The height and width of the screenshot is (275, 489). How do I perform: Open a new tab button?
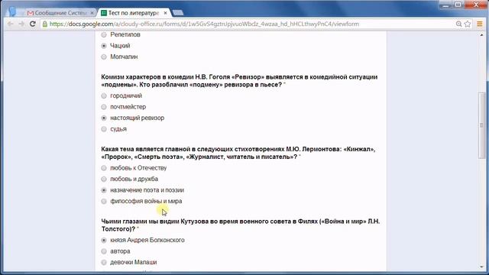[178, 13]
